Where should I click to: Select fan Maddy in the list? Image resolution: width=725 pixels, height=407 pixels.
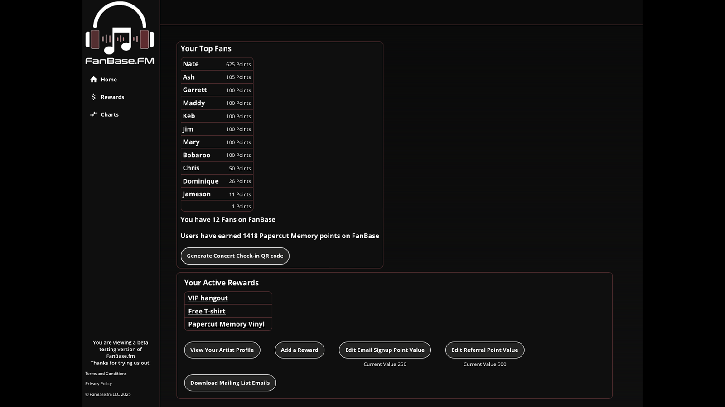coord(194,103)
